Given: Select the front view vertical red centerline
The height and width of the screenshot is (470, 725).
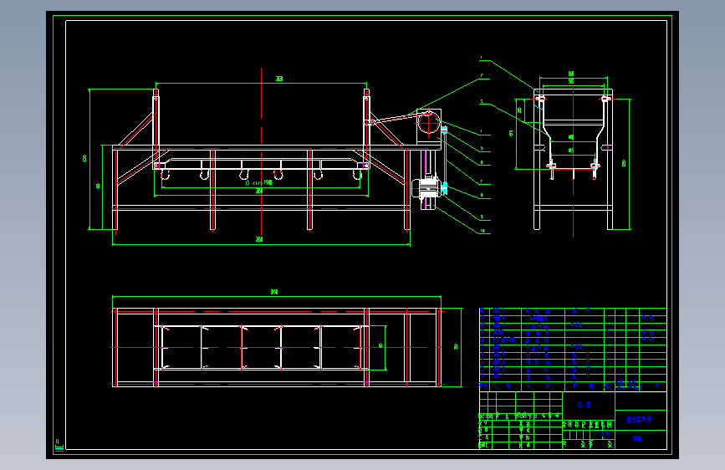Looking at the screenshot, I should point(261,153).
